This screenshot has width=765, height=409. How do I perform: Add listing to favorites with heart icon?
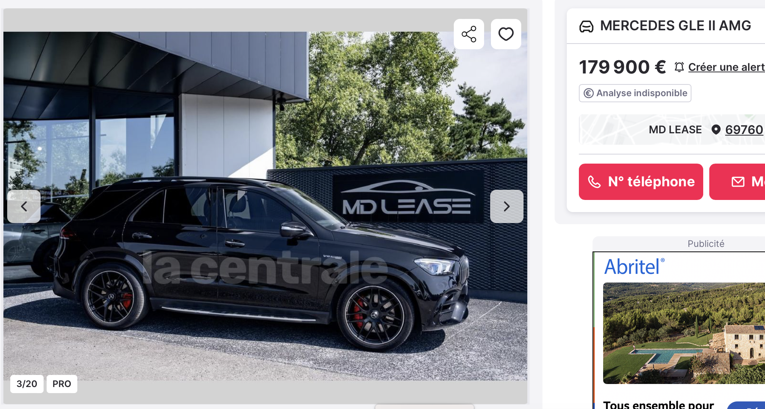pos(506,34)
